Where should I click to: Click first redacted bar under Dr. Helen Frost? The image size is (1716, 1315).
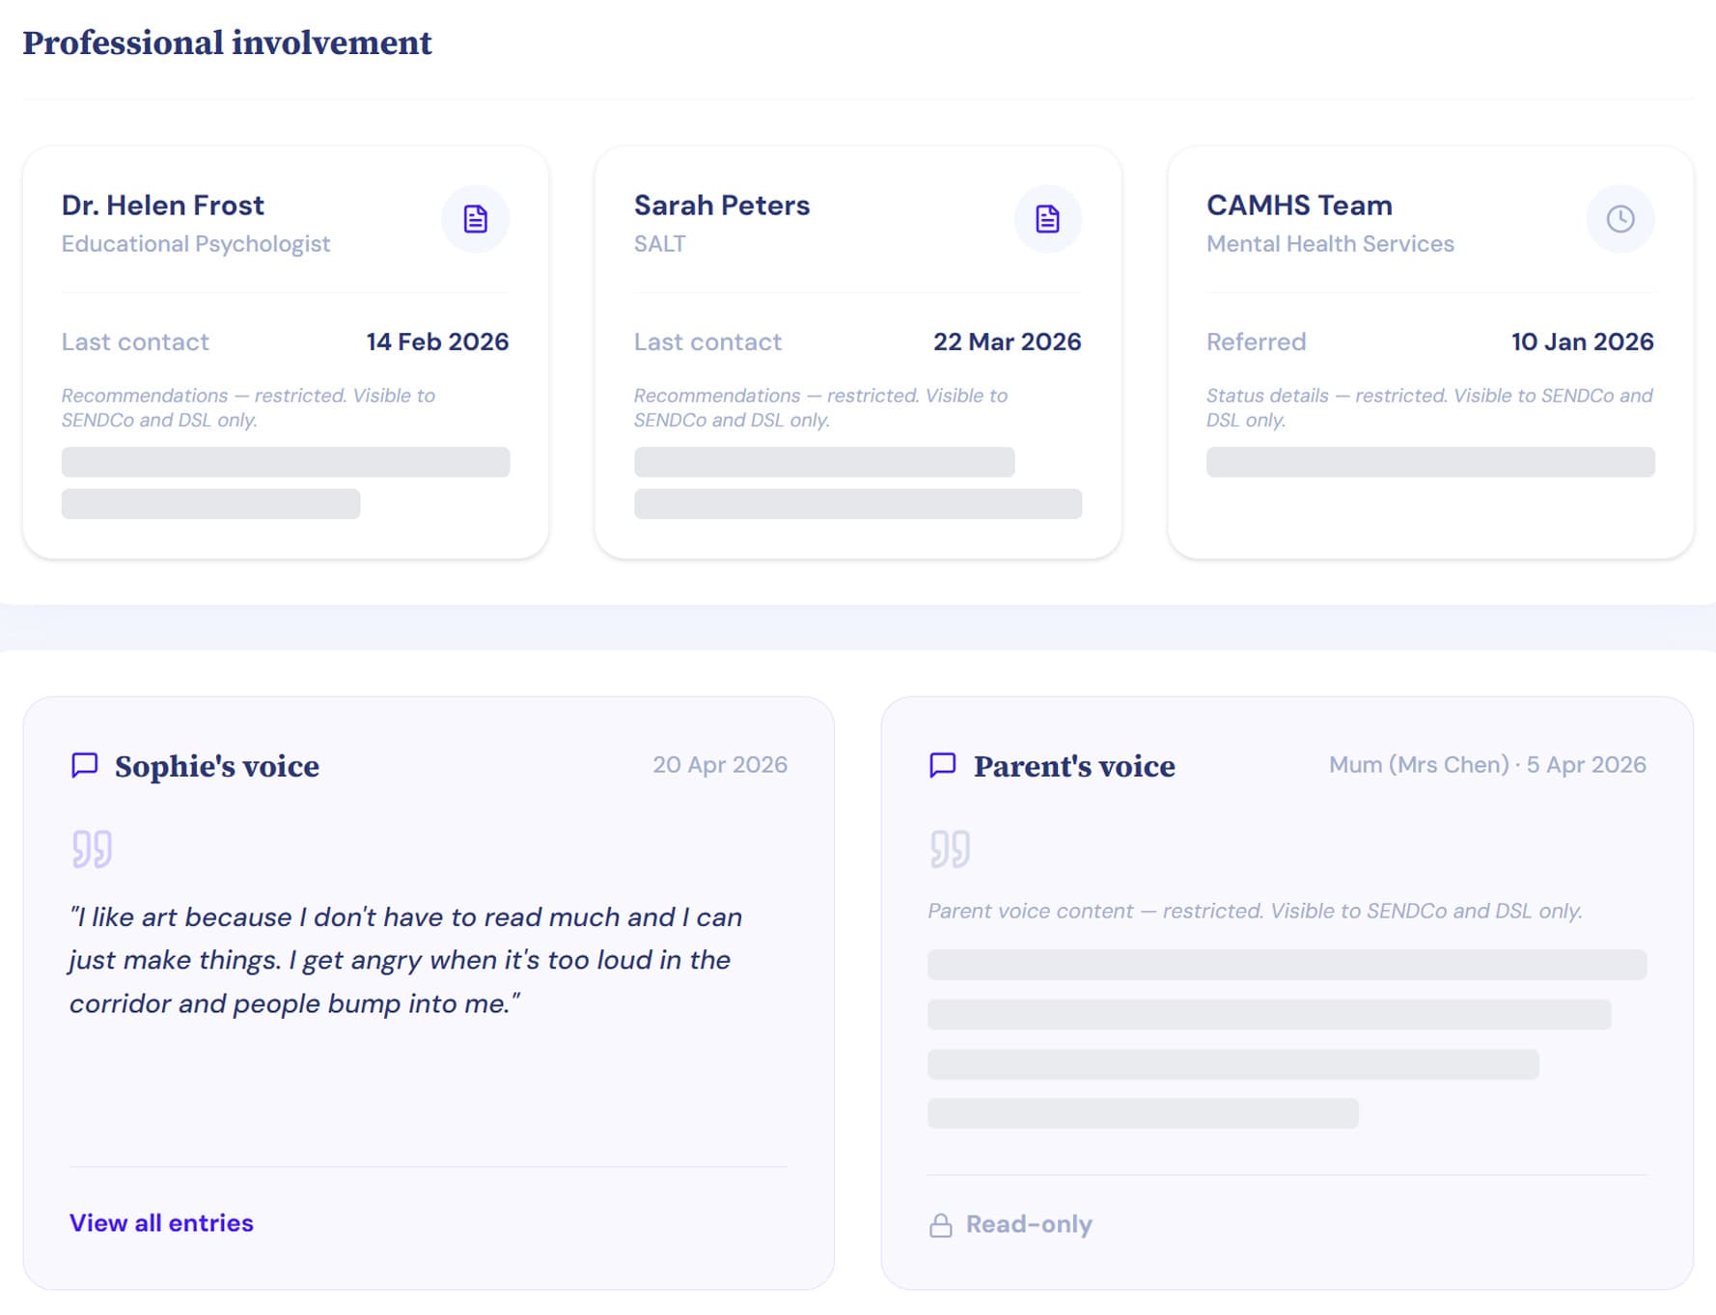(286, 462)
